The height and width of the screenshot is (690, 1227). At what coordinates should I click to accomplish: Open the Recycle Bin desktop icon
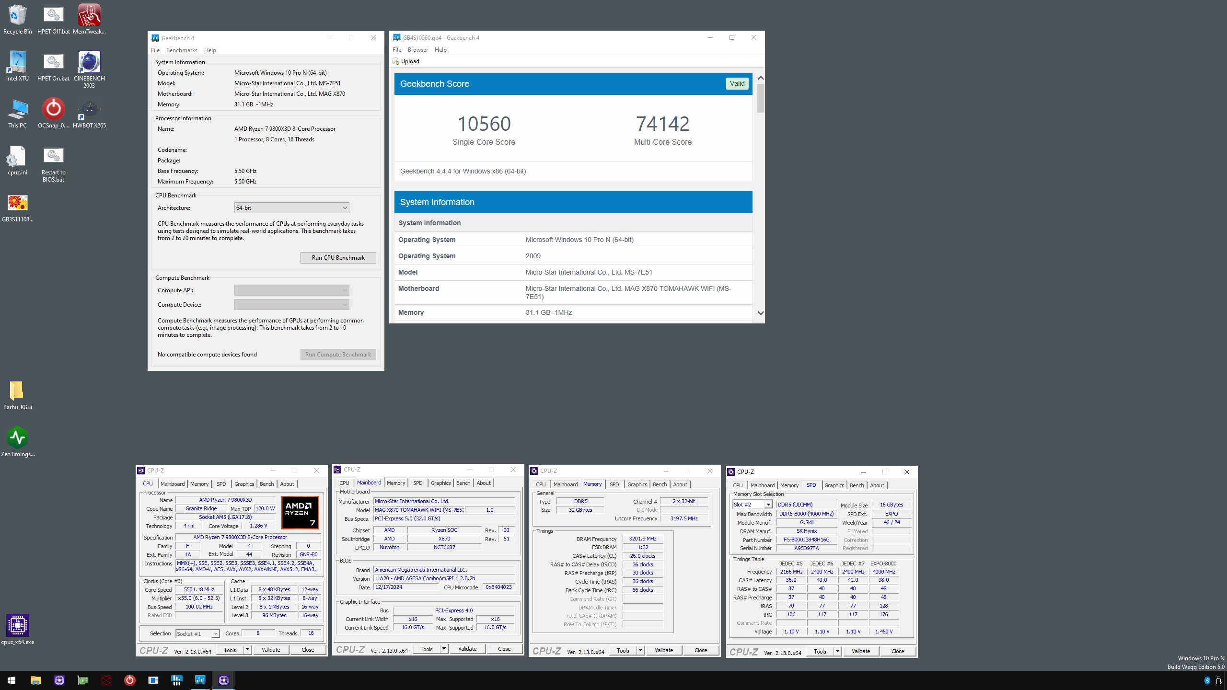(x=17, y=19)
